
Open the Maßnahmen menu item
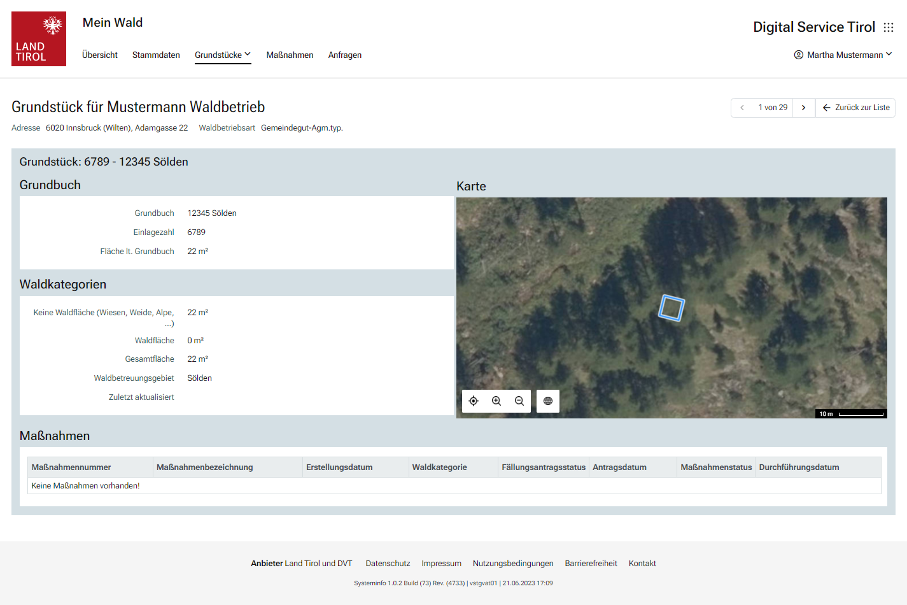(x=290, y=55)
